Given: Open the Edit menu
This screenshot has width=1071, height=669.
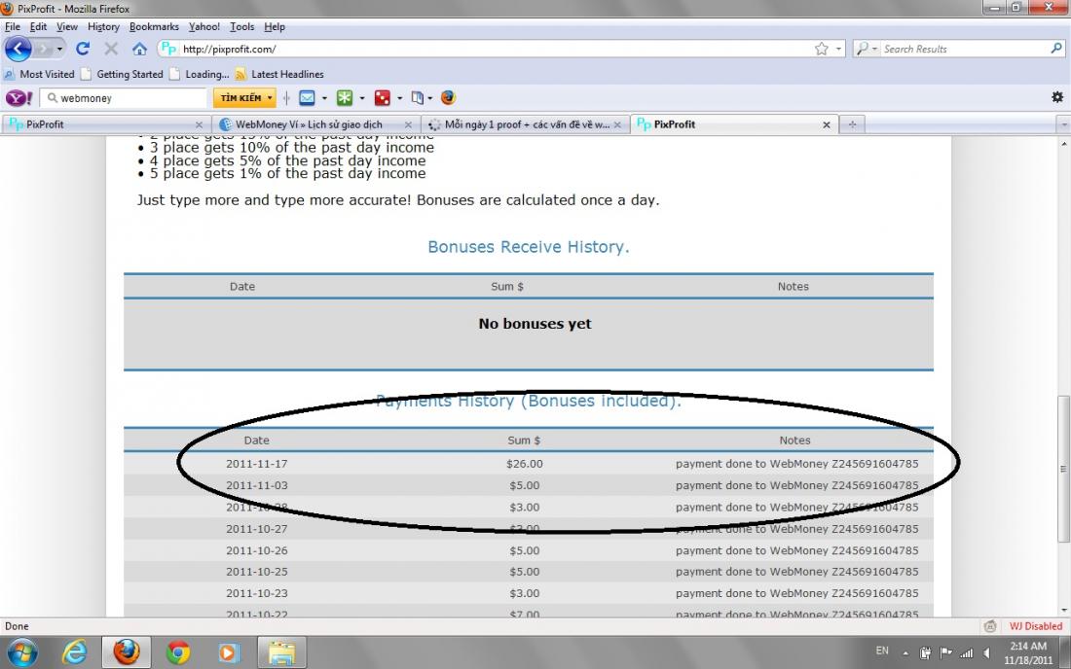Looking at the screenshot, I should [38, 26].
